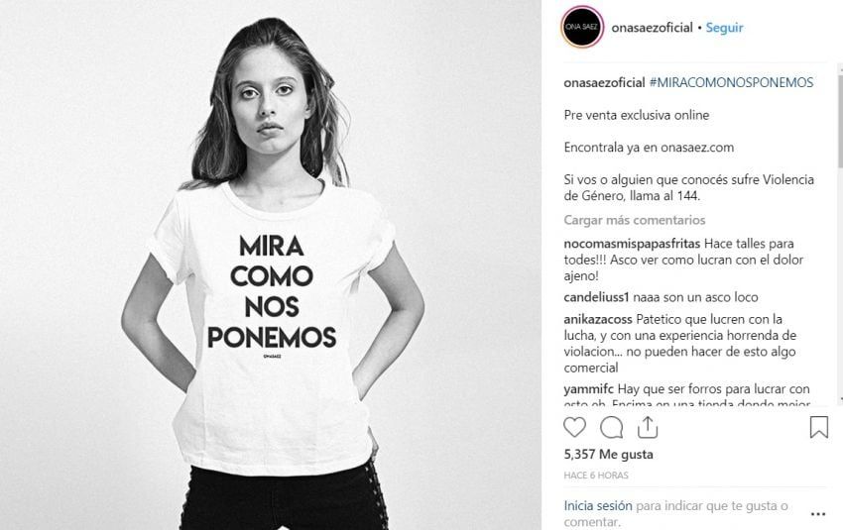The width and height of the screenshot is (843, 530).
Task: Save post with bookmark icon
Action: point(819,427)
